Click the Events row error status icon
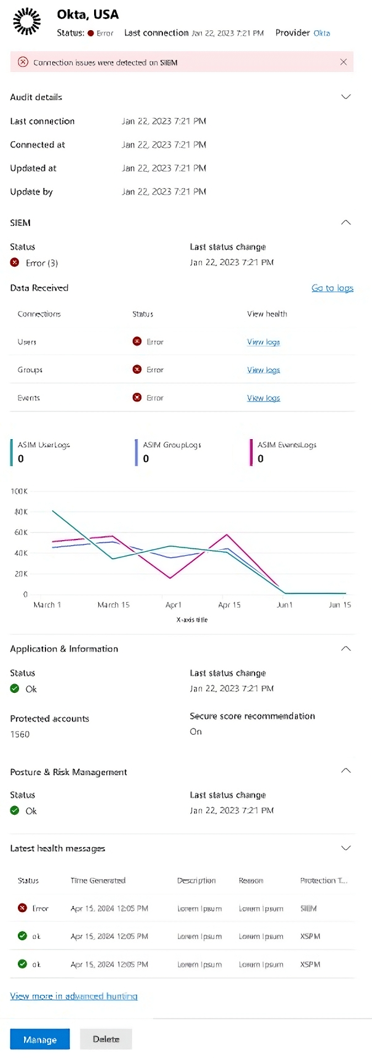This screenshot has width=372, height=1058. 137,398
